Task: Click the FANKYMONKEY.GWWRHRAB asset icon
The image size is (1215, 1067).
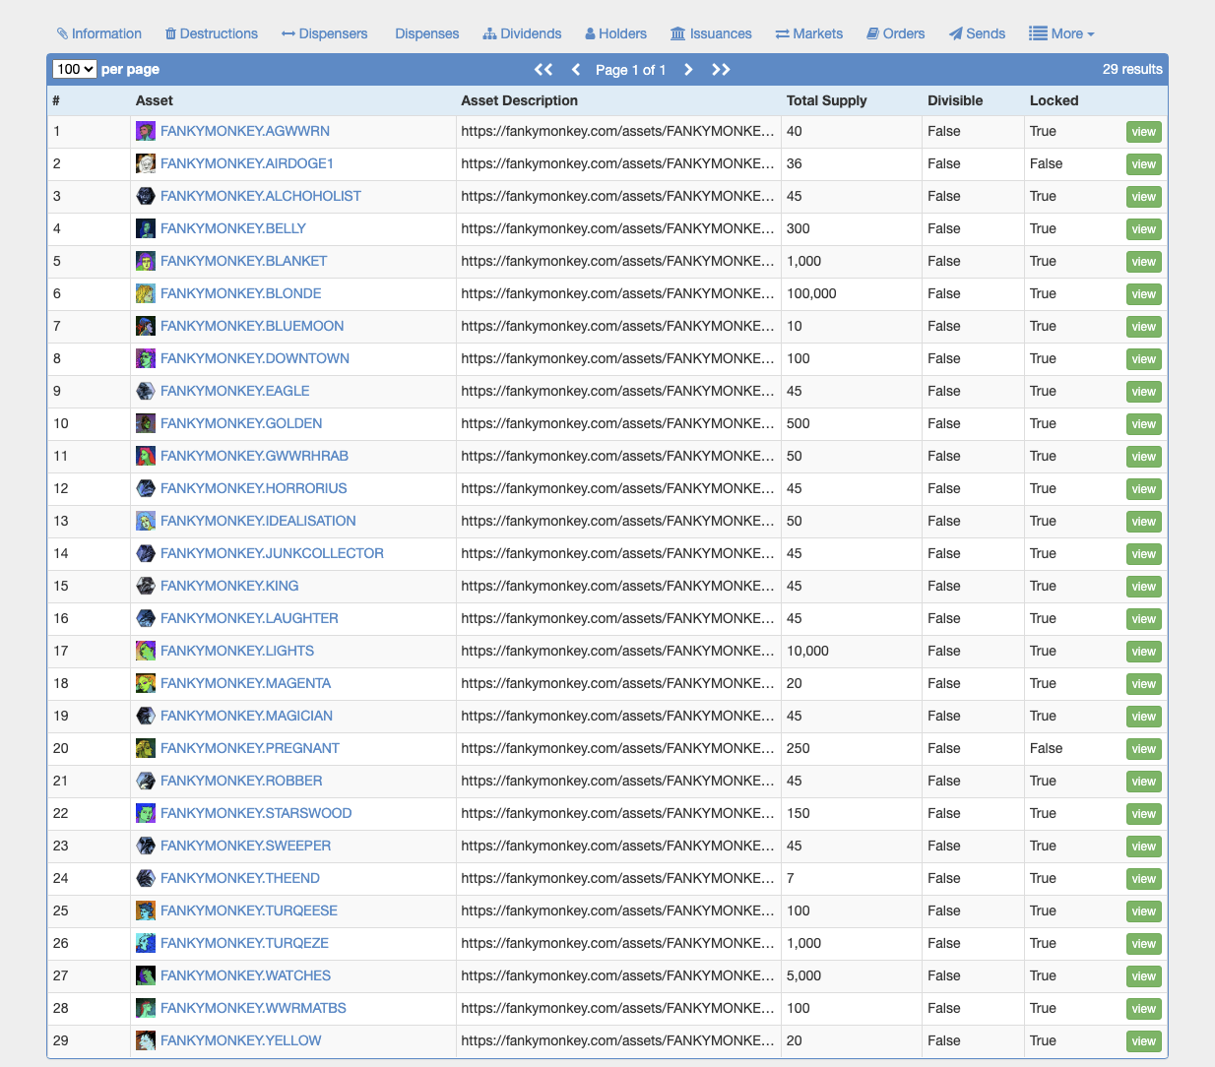Action: point(146,457)
